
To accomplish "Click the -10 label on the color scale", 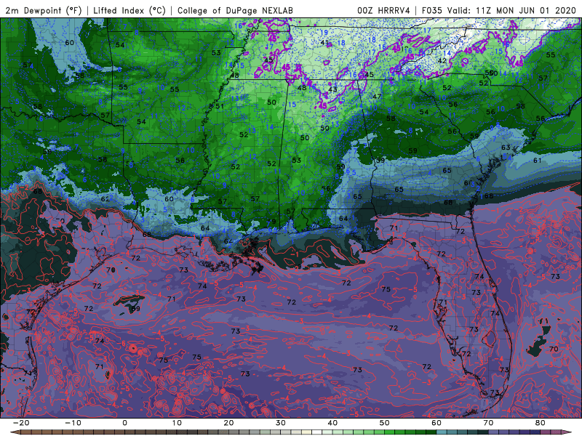I will coord(73,423).
